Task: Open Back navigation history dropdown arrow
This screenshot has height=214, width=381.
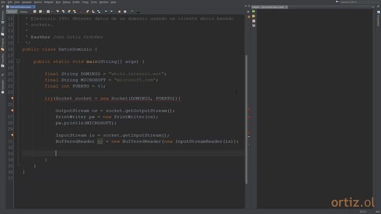Action: point(43,12)
